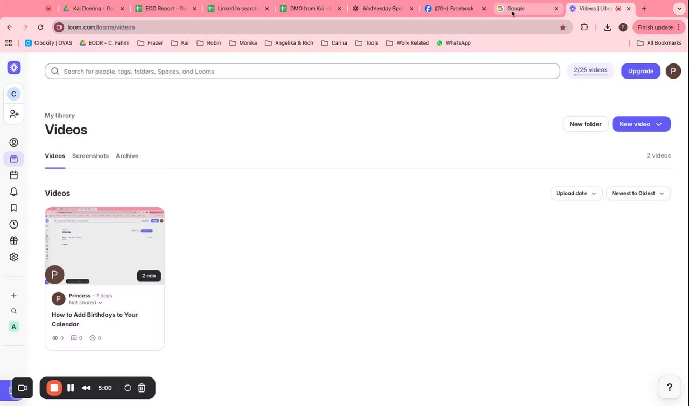Open the All Bookmarks folder
The height and width of the screenshot is (406, 689).
[659, 43]
